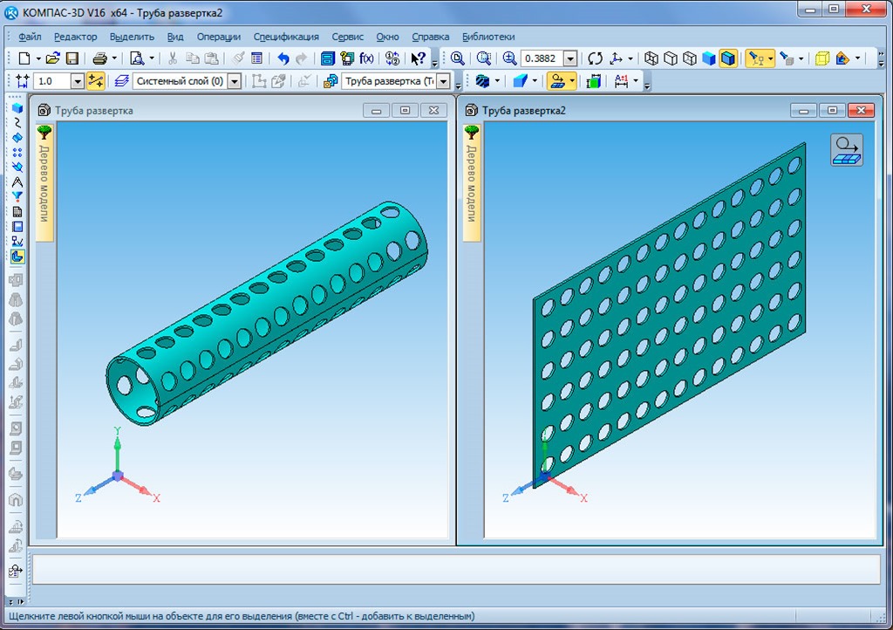Click the zoom in/out plus-minus magnifier icon
The height and width of the screenshot is (630, 893).
click(x=509, y=58)
